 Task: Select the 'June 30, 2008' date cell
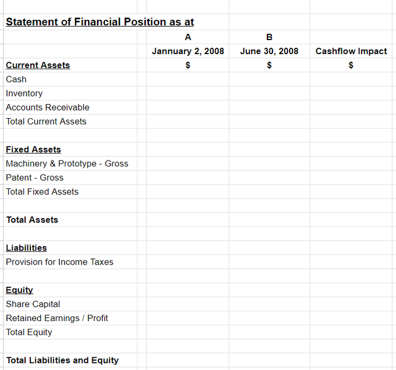click(x=269, y=51)
